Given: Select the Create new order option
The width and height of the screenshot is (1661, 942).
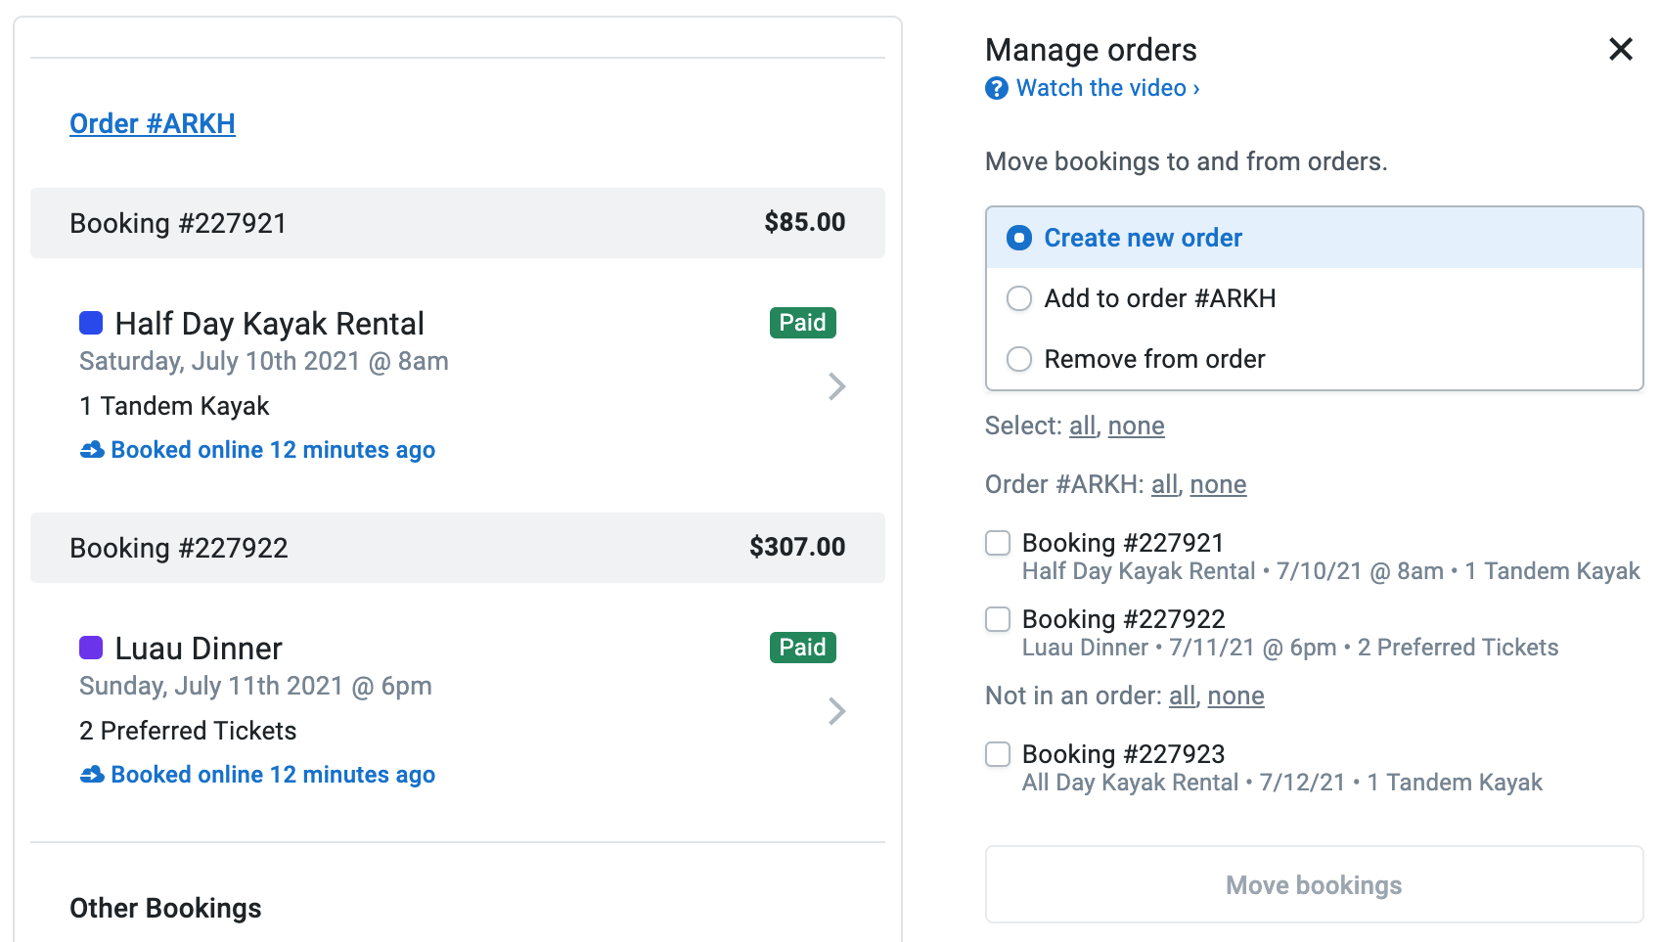Looking at the screenshot, I should tap(1314, 238).
